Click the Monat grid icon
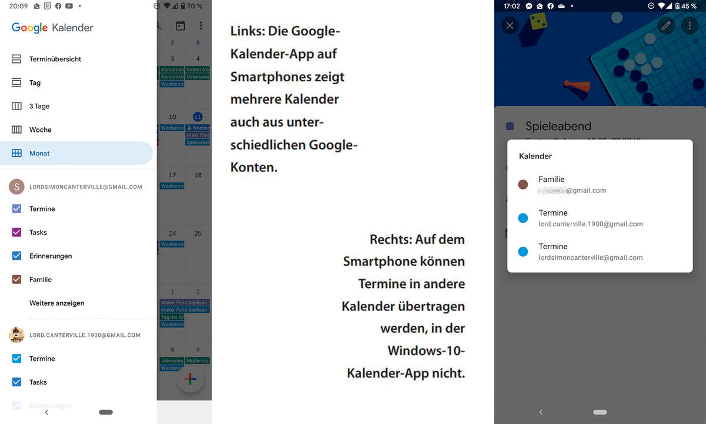The height and width of the screenshot is (424, 706). (16, 153)
